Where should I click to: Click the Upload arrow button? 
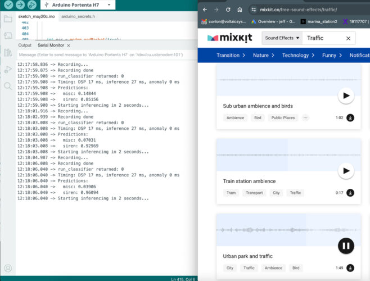click(20, 4)
